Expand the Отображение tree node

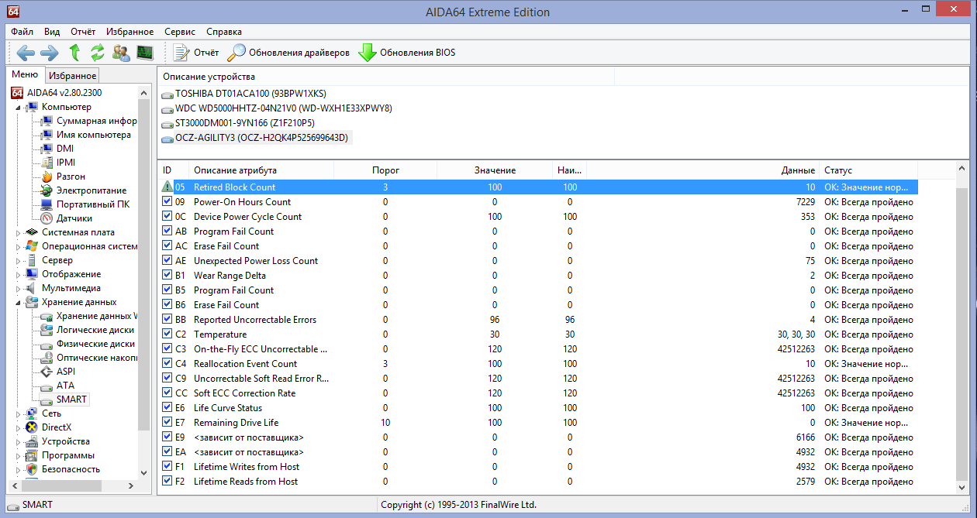[x=19, y=274]
